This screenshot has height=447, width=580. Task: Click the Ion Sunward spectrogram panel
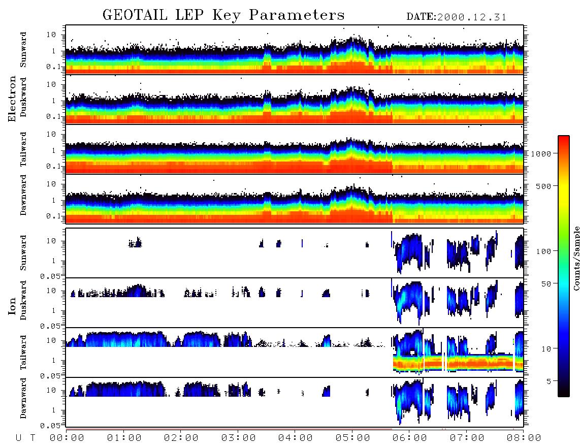295,253
